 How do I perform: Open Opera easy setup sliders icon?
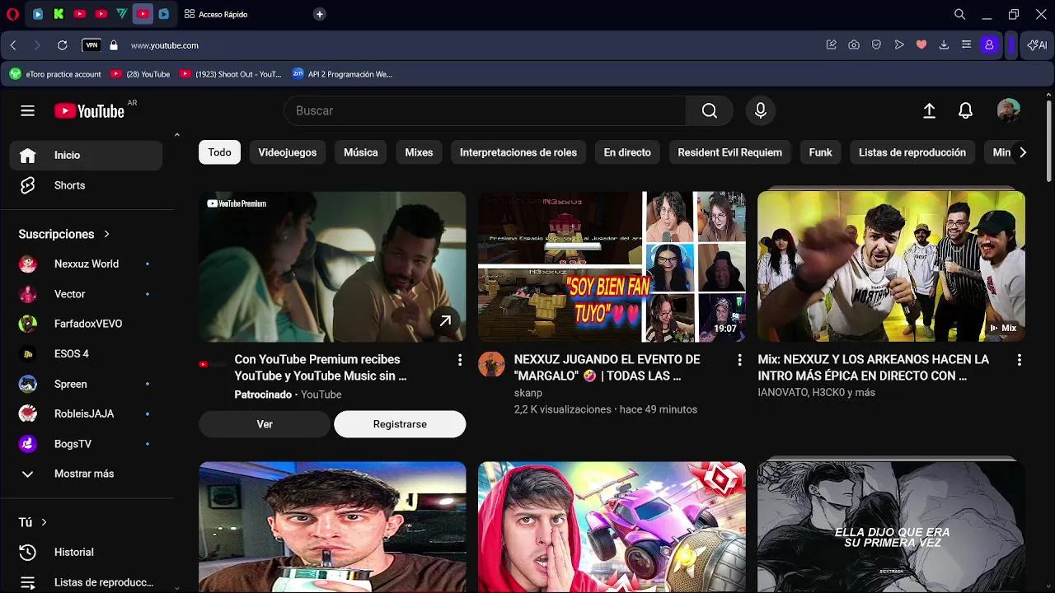coord(966,45)
